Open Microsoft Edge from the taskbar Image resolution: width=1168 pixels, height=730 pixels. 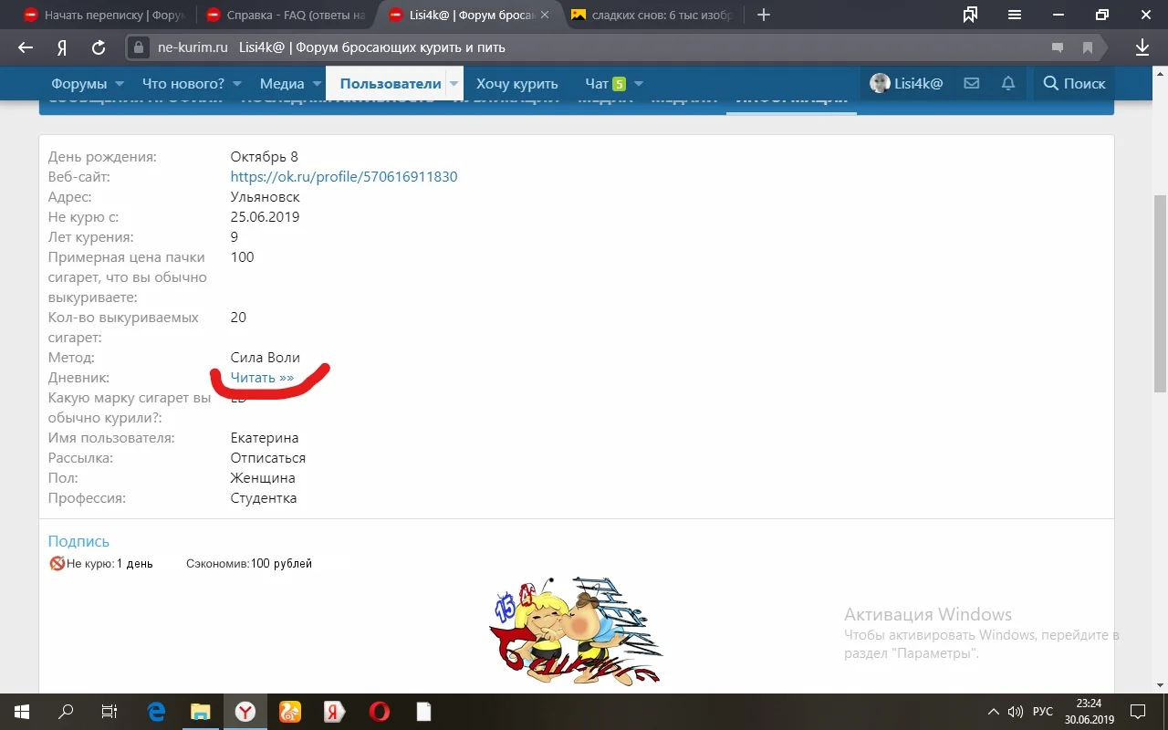pos(156,712)
